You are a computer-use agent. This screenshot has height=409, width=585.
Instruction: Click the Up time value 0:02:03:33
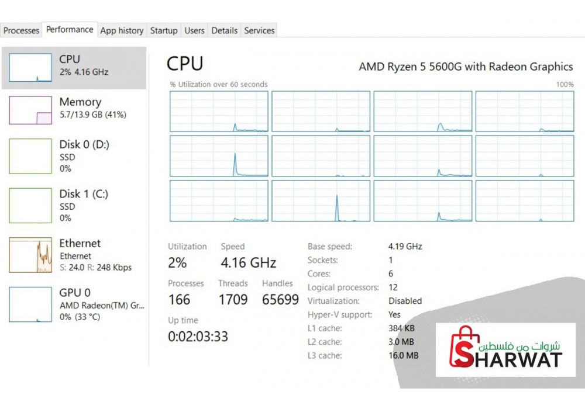tap(198, 337)
